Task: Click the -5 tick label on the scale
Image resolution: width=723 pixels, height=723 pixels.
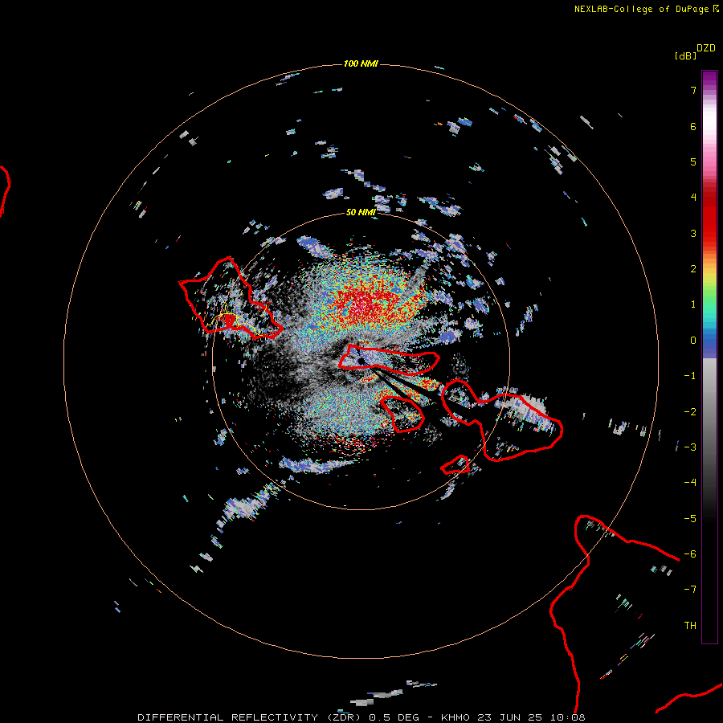Action: 690,519
